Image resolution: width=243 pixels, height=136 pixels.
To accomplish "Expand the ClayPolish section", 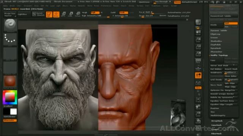I will pos(216,45).
